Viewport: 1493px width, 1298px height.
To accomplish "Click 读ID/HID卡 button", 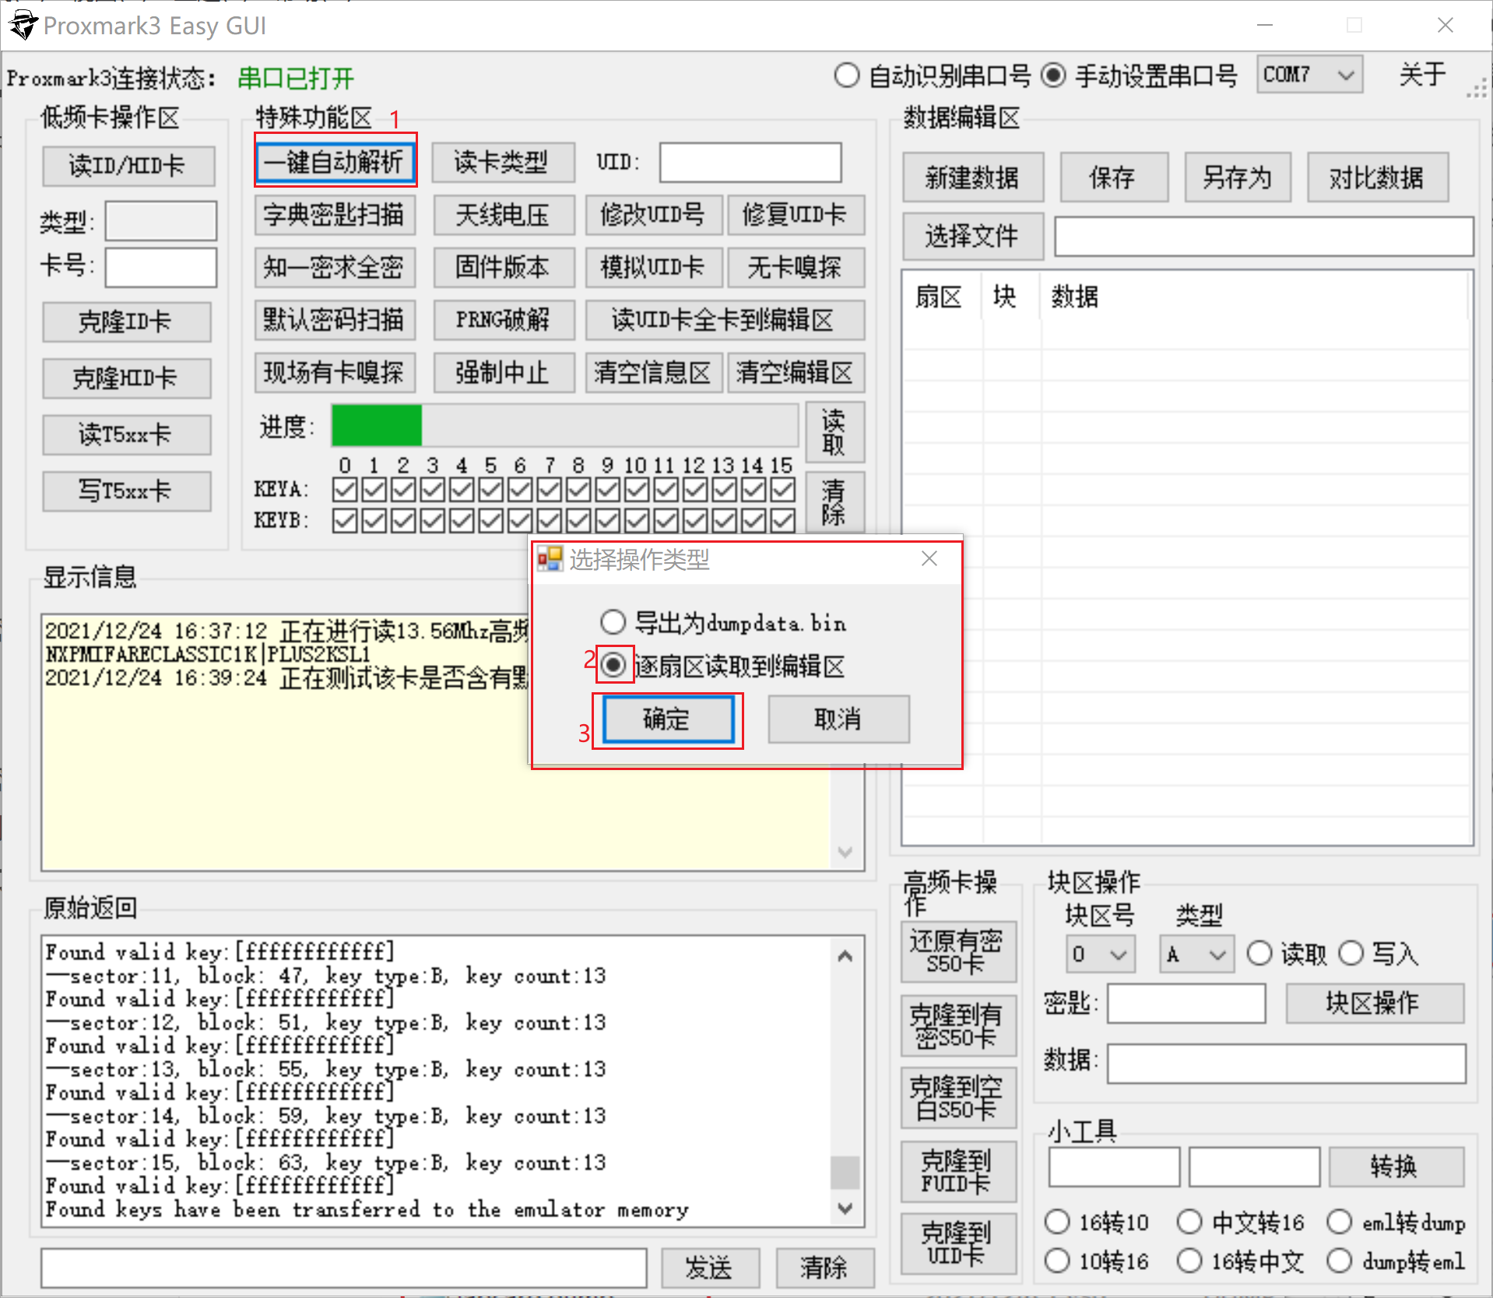I will click(x=128, y=166).
